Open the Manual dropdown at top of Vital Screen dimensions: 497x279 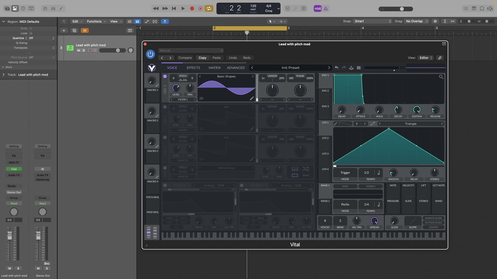pyautogui.click(x=191, y=50)
